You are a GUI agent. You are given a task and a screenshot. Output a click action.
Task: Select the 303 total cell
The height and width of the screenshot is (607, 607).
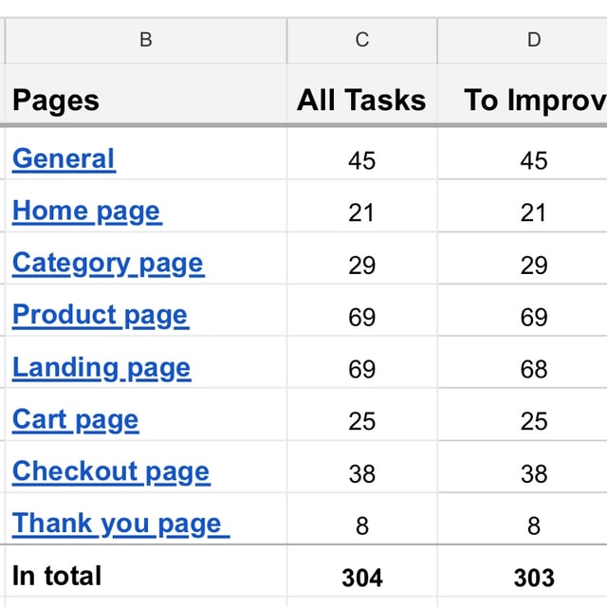pyautogui.click(x=533, y=577)
